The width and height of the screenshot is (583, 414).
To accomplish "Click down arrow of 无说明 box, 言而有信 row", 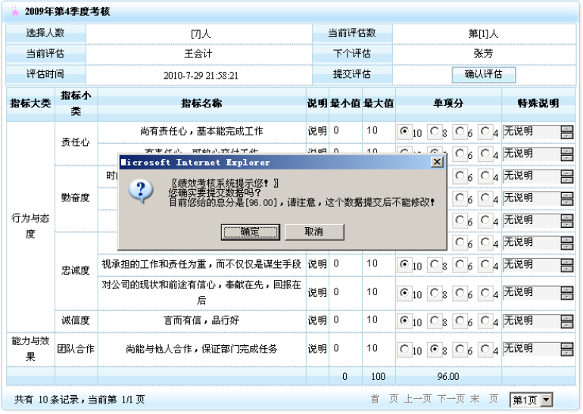I will 567,325.
